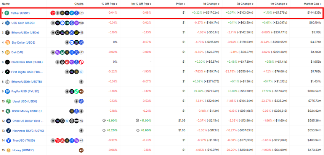Click the Ethereum chain icon in Hashnote USYC row
This screenshot has width=324, height=155.
(x=81, y=131)
